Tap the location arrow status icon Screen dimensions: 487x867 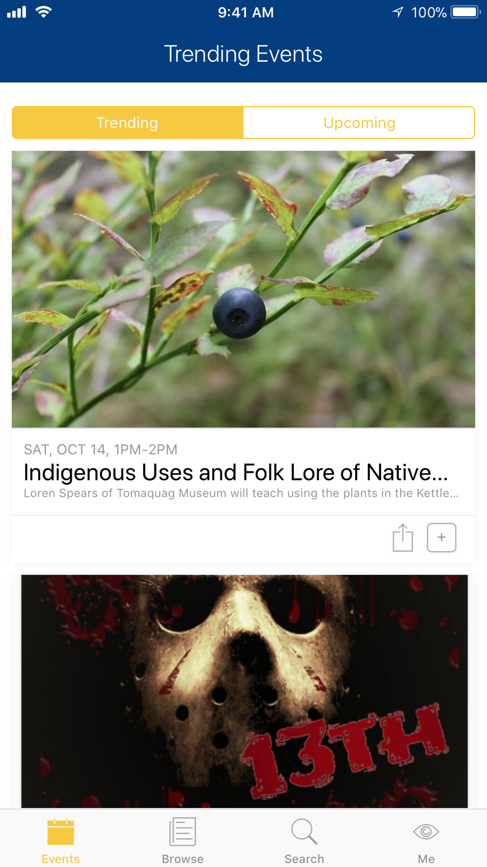coord(398,12)
